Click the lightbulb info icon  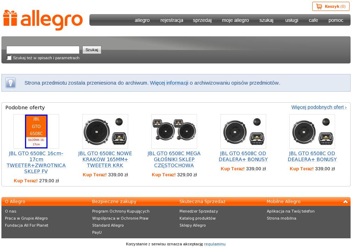11,83
